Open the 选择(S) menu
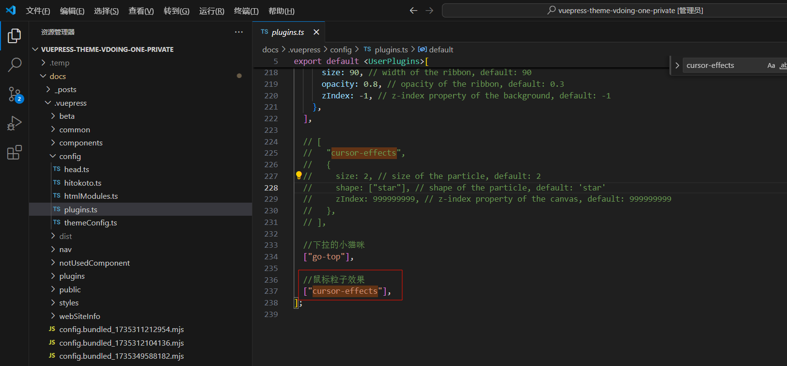Viewport: 787px width, 366px height. pyautogui.click(x=107, y=11)
